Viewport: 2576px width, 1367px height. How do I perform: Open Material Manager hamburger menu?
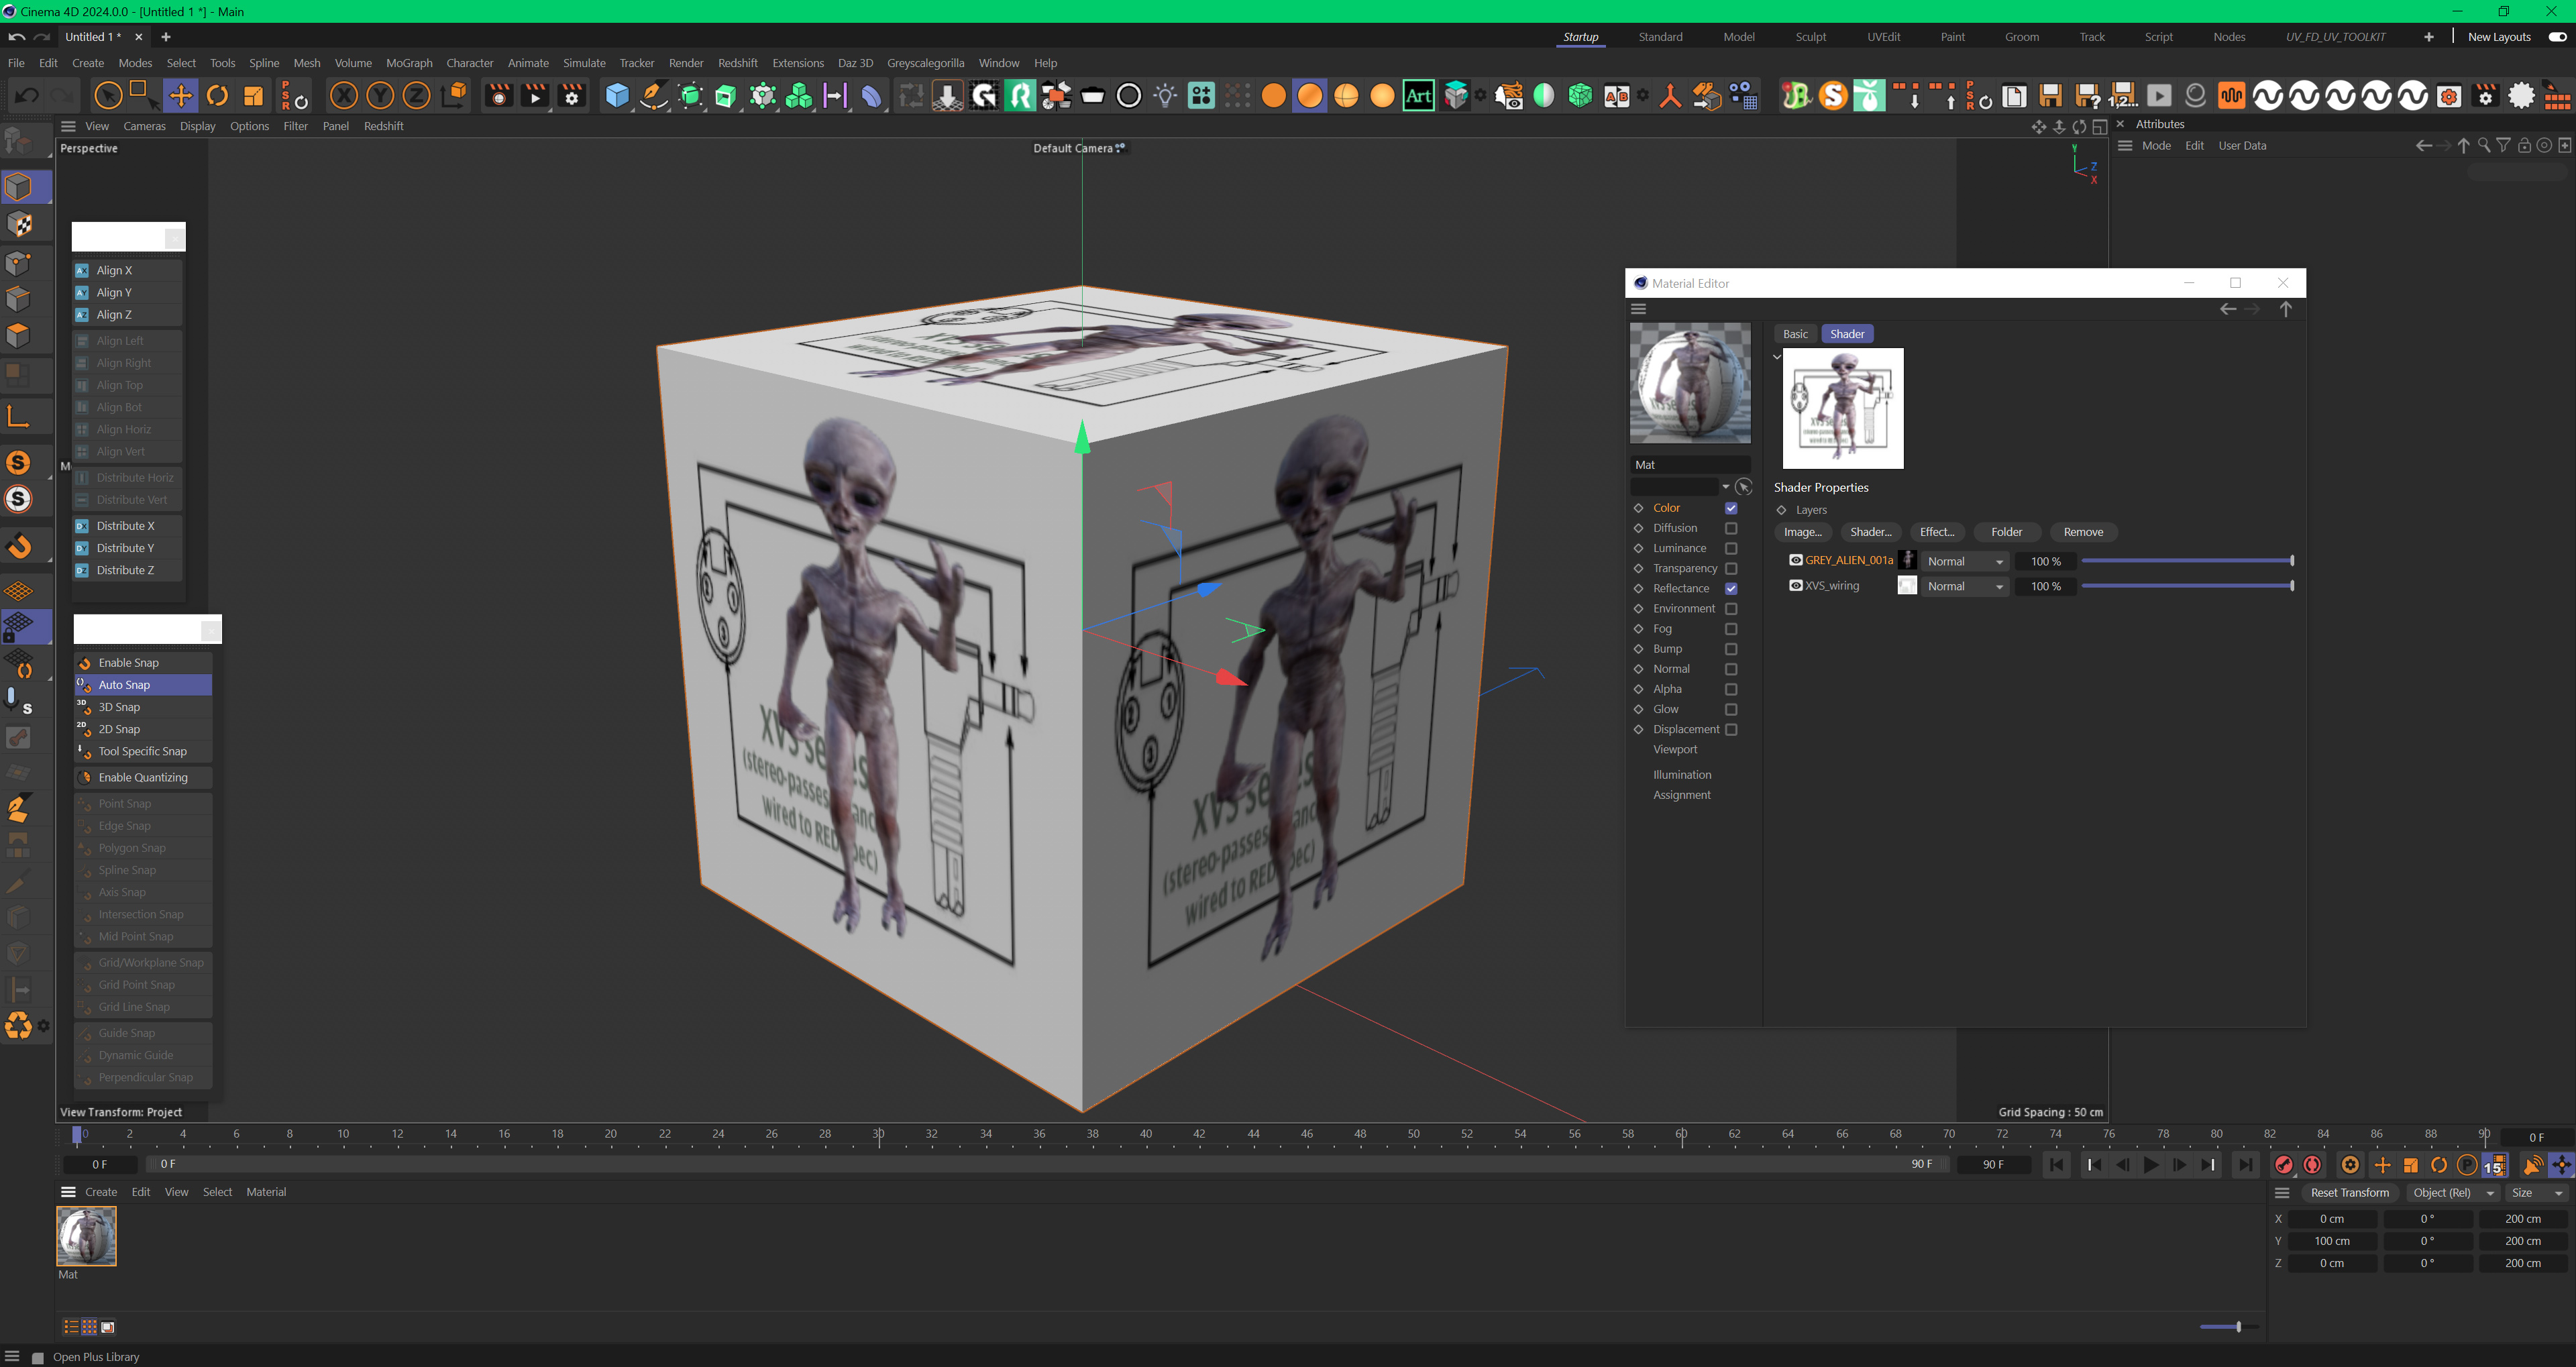[68, 1192]
